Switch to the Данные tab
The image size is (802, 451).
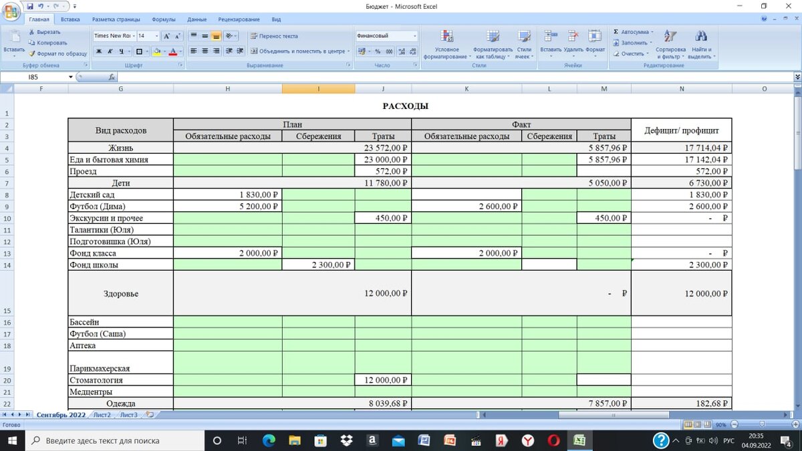click(197, 20)
